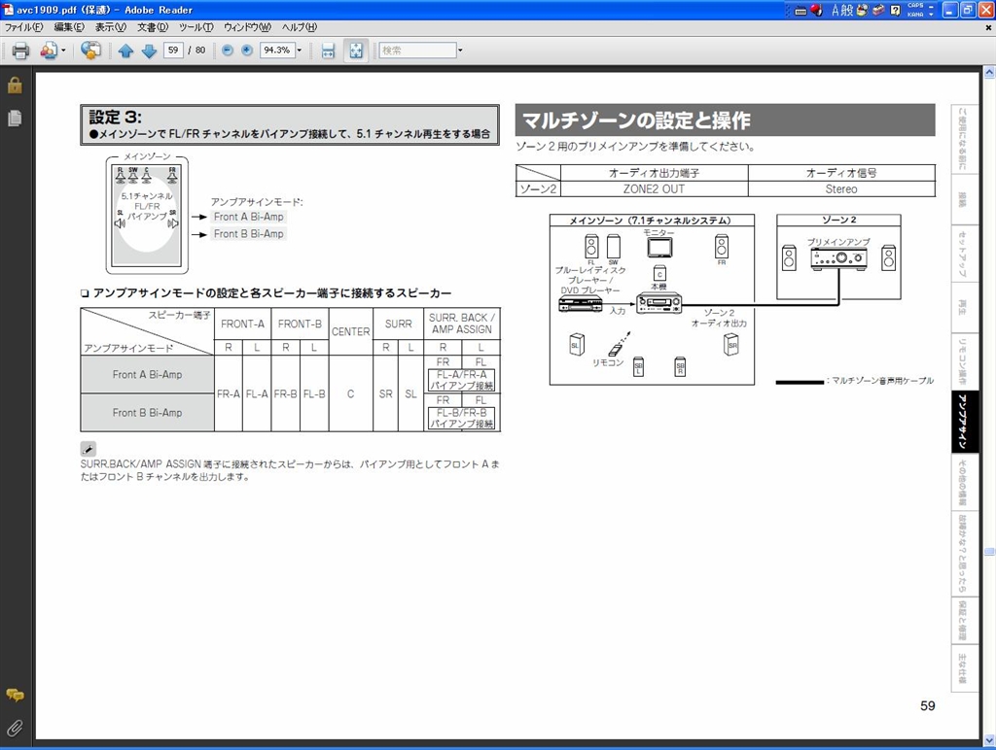Open the zoom percentage dropdown arrow

(300, 51)
